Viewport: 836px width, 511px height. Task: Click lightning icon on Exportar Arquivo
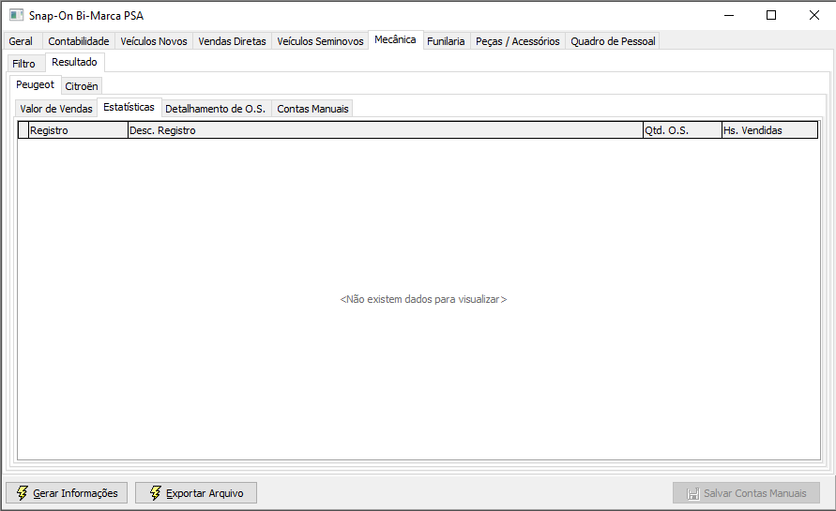[155, 493]
